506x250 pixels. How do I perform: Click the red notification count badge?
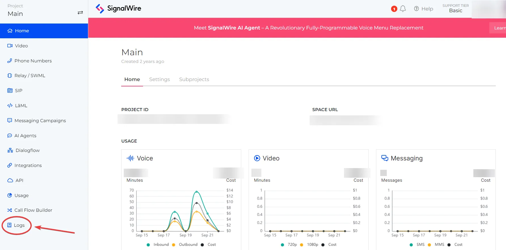394,9
